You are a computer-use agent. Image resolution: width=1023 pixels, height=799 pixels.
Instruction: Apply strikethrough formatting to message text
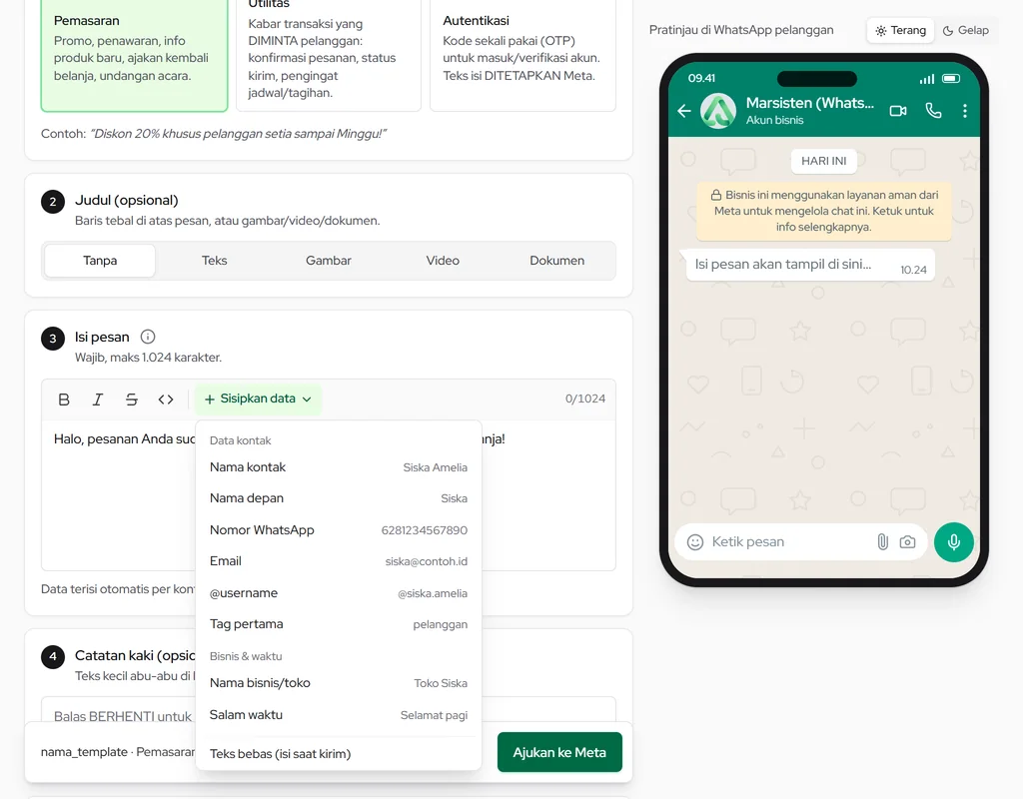click(132, 399)
